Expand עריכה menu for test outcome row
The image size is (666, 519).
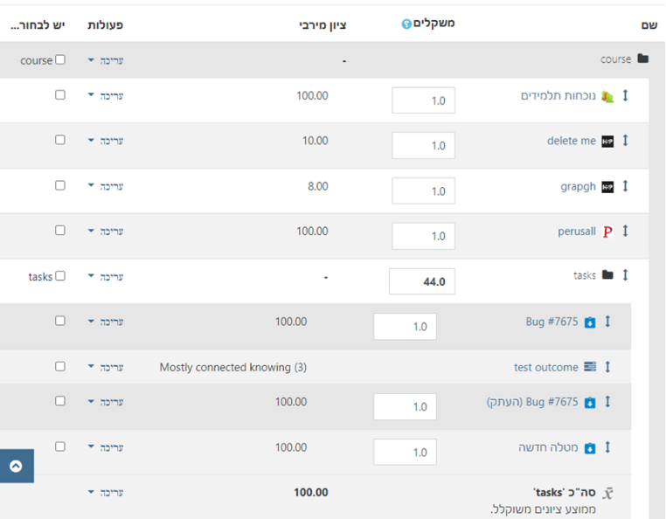105,367
